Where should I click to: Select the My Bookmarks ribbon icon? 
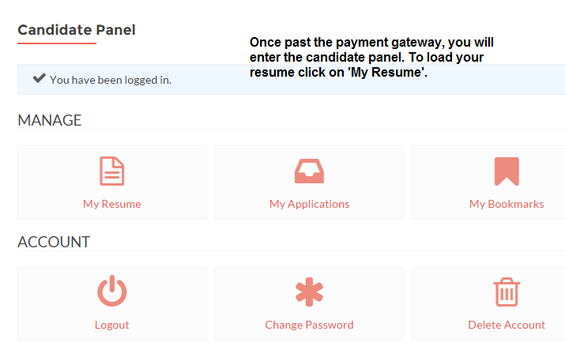coord(507,171)
